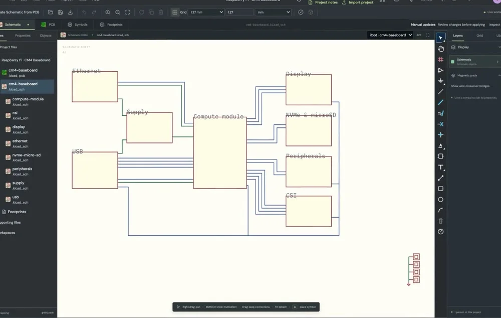Switch to the PCB tab
Screen dimensions: 501x318
point(49,24)
